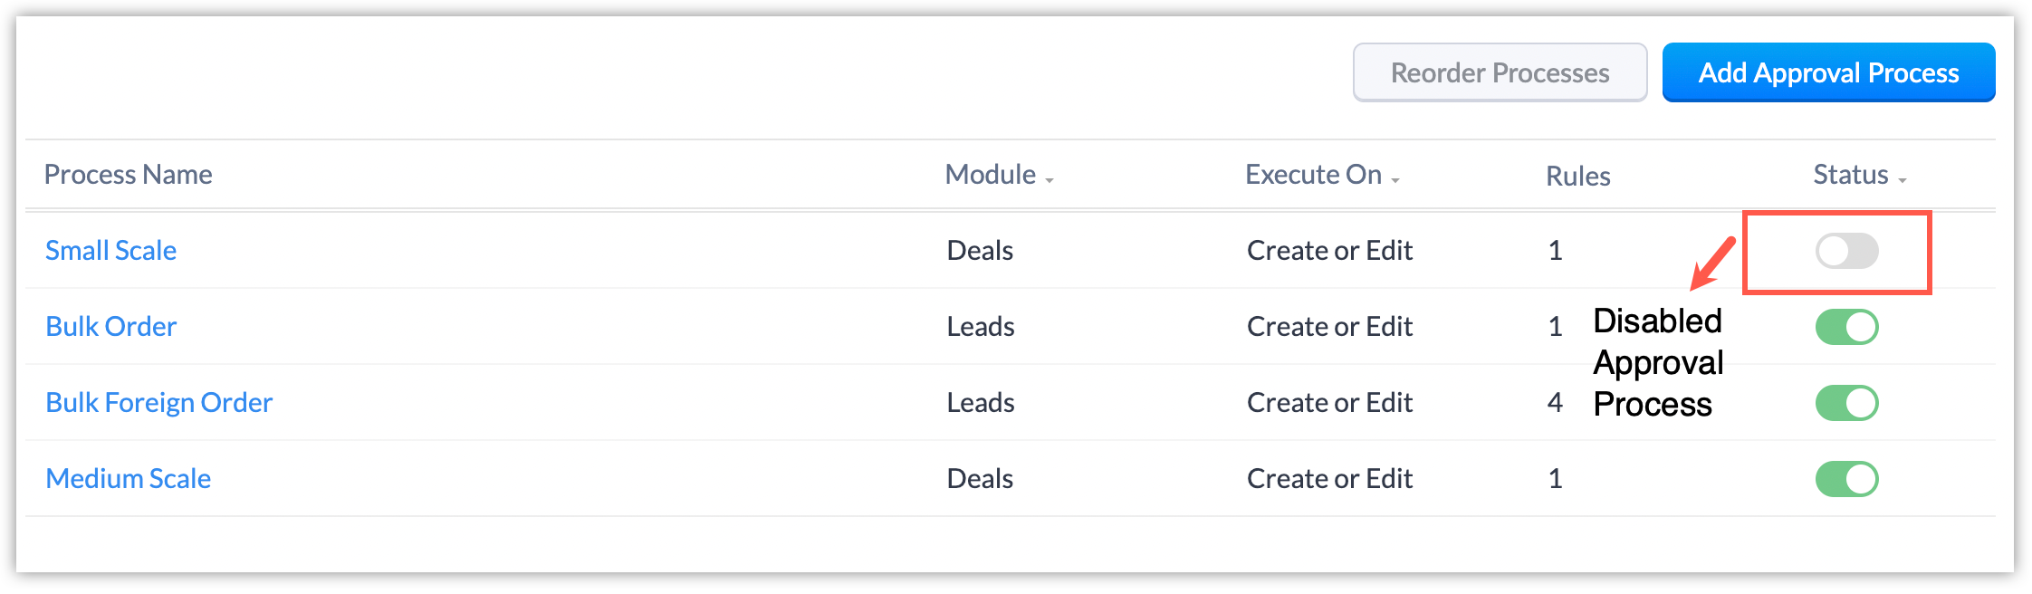
Task: Click the Leads module cell for Bulk Order
Action: tap(981, 327)
